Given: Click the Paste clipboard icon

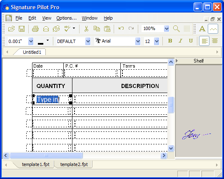Looking at the screenshot, I should pyautogui.click(x=107, y=29).
